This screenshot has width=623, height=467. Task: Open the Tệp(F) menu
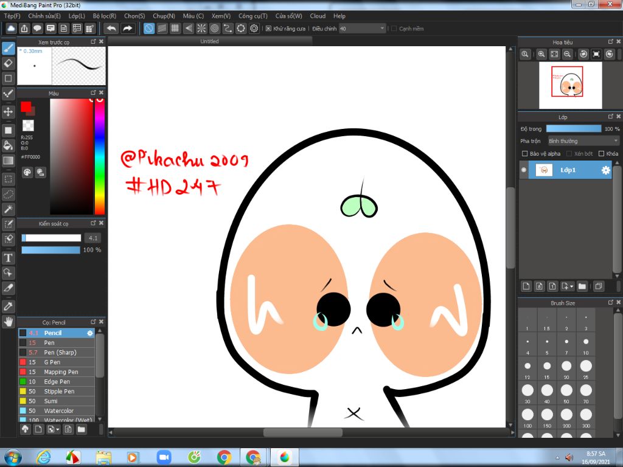pos(12,16)
